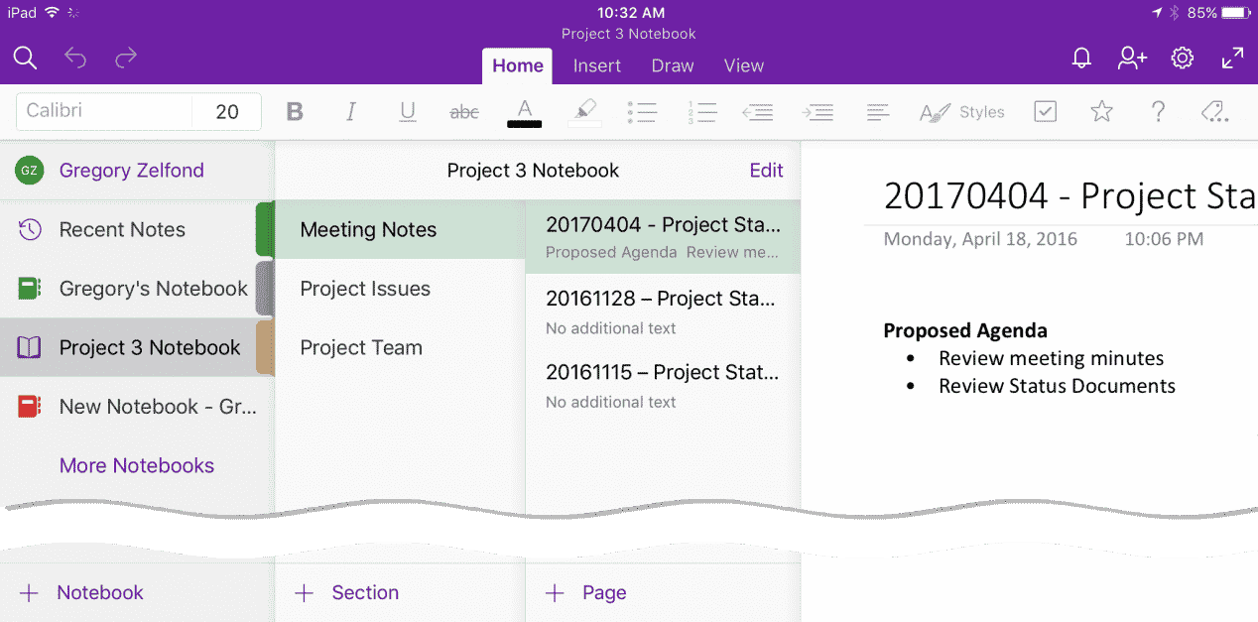Toggle bold formatting
The width and height of the screenshot is (1258, 622).
click(295, 111)
